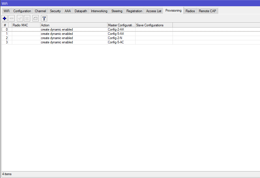
Task: Sort by Radio MAC column header
Action: [x=26, y=25]
